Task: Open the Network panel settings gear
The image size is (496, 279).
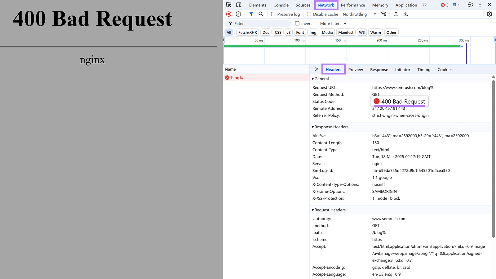Action: tap(489, 14)
